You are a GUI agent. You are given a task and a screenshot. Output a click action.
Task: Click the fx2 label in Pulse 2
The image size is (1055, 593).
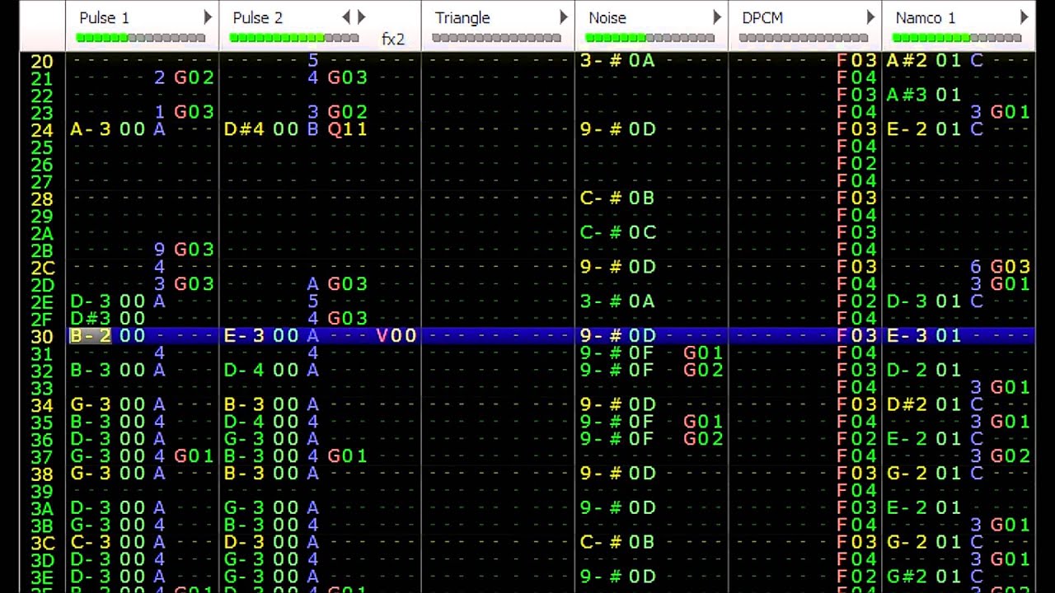(393, 40)
